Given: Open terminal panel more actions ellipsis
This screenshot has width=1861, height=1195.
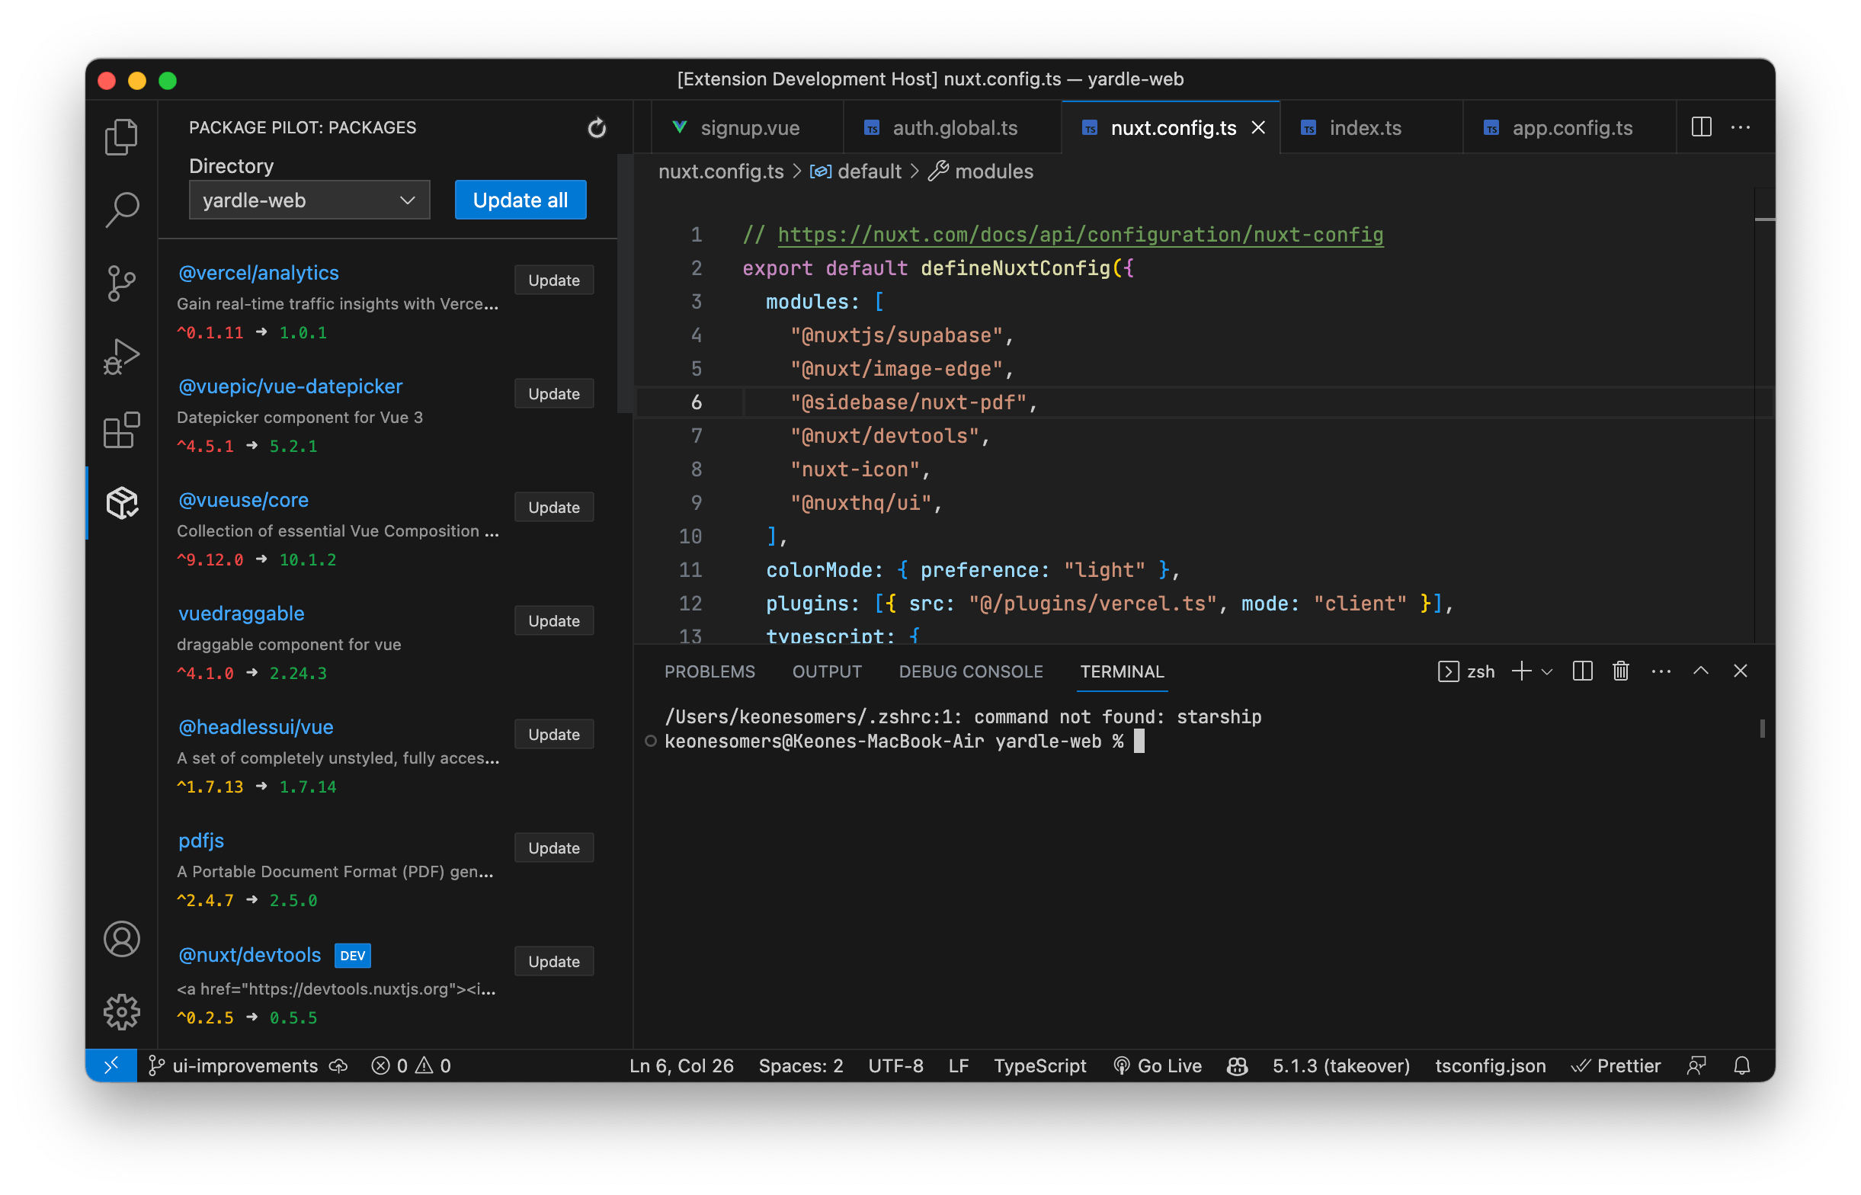Looking at the screenshot, I should coord(1661,672).
